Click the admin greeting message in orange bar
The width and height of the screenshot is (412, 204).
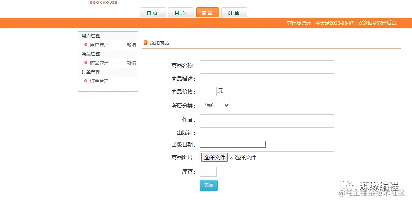[x=343, y=23]
